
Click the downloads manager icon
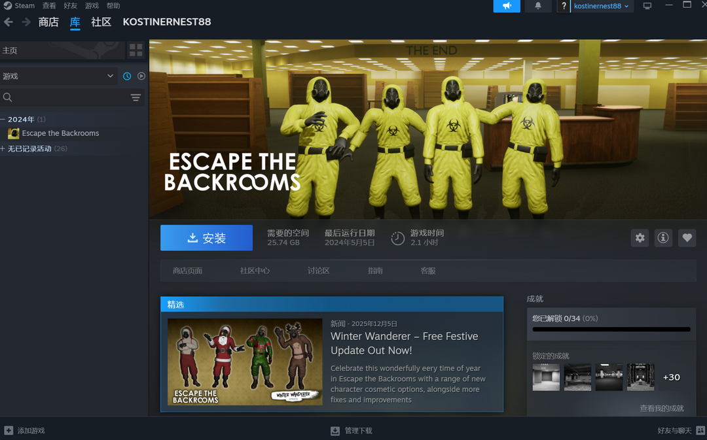point(335,431)
